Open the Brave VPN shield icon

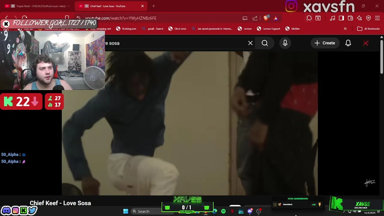368,18
